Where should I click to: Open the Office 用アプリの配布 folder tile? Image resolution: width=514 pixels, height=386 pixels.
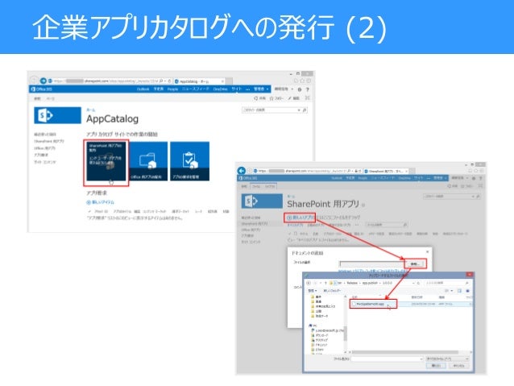click(148, 161)
